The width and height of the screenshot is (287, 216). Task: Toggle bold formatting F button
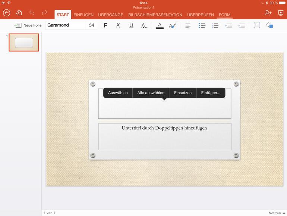[x=105, y=25]
